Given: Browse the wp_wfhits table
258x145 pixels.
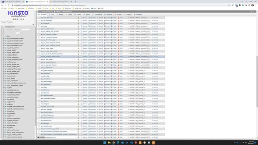Looking at the screenshot, I should point(84,87).
